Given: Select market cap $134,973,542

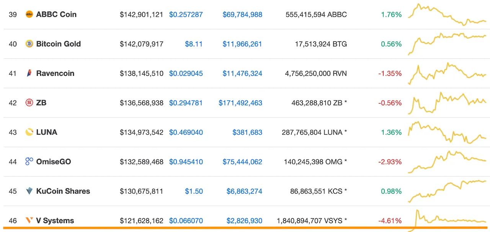Looking at the screenshot, I should point(142,132).
